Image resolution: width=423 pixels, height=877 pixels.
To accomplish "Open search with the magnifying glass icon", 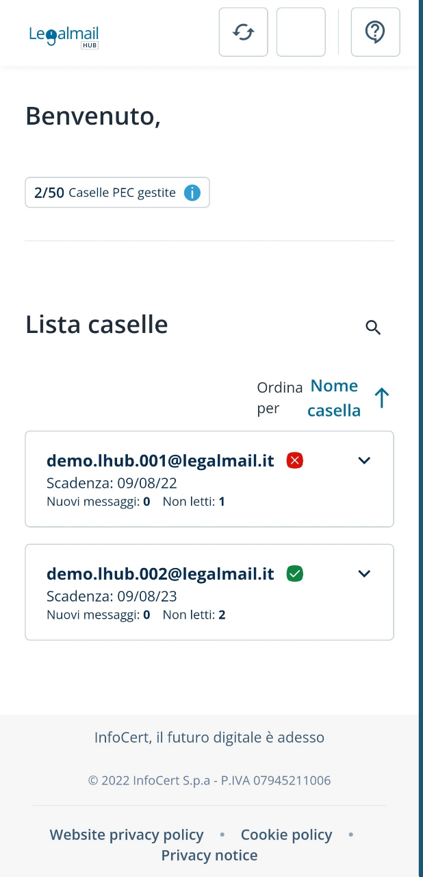I will tap(373, 328).
